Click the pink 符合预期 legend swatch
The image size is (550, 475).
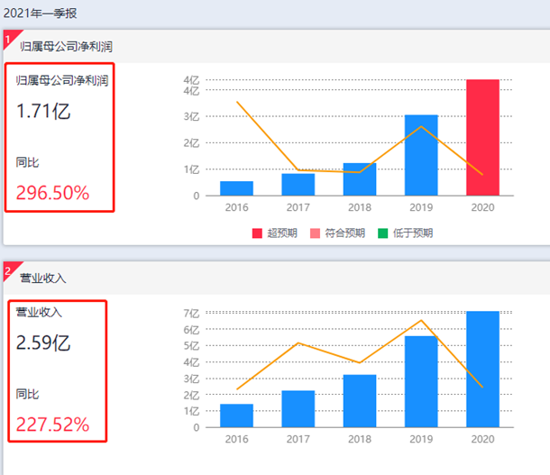click(316, 233)
